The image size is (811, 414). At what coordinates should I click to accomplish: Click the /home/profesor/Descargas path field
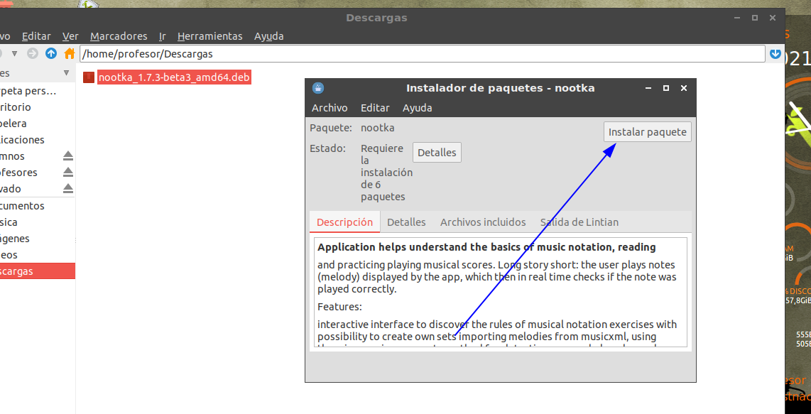(x=422, y=54)
